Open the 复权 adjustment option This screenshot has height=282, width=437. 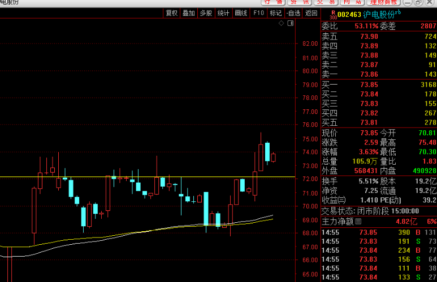click(172, 13)
